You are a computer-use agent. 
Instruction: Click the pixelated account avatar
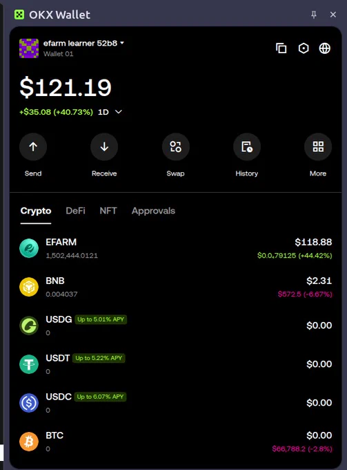[x=29, y=48]
